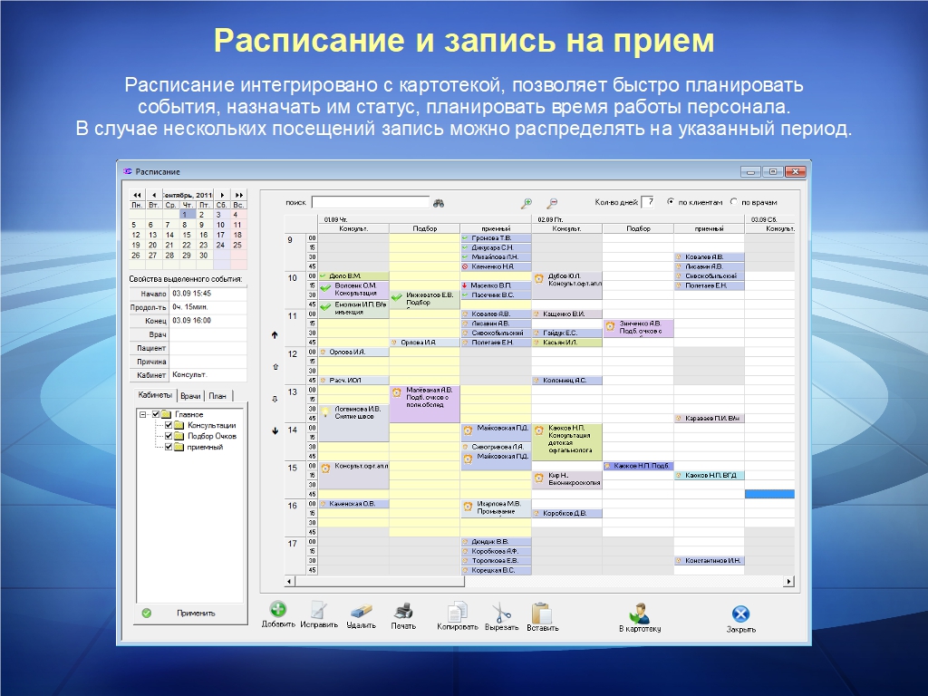Click the Вставить clipboard icon
This screenshot has width=928, height=696.
(542, 612)
